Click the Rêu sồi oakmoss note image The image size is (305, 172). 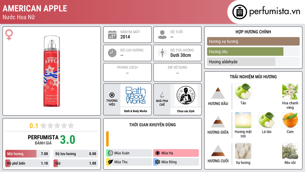tap(290, 151)
